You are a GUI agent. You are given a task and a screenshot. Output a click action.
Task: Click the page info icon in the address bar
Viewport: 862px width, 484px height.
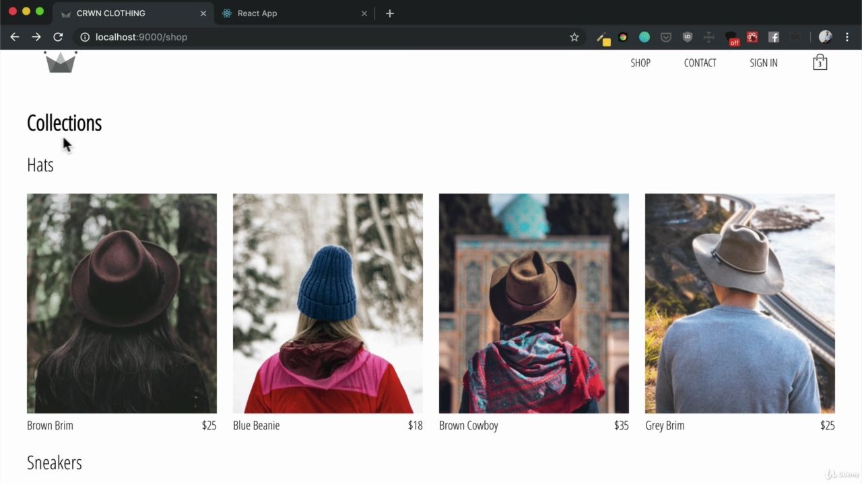point(84,37)
